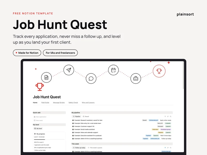Click briefcase icon beside Customer support VA
The height and width of the screenshot is (155, 207).
(73, 126)
